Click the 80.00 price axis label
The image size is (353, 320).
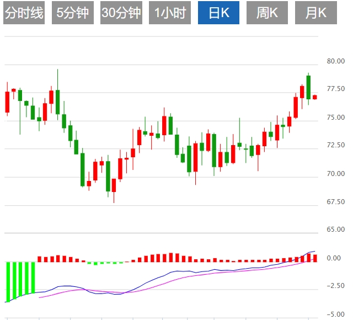point(335,61)
